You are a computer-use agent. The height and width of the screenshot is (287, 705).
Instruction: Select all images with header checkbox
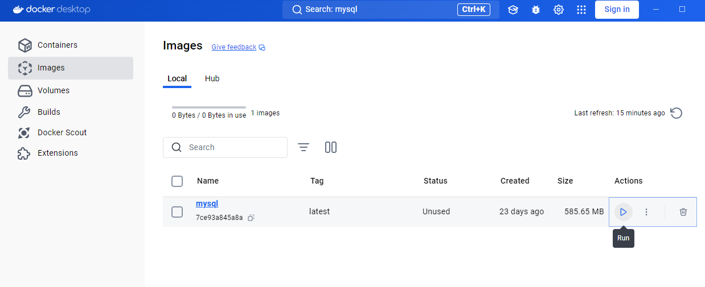[177, 181]
